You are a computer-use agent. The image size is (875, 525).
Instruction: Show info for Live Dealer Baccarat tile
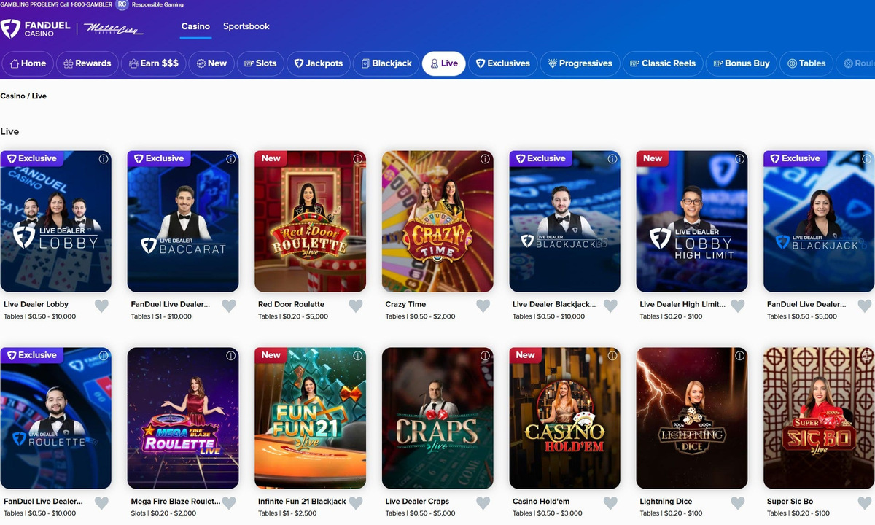(x=231, y=159)
